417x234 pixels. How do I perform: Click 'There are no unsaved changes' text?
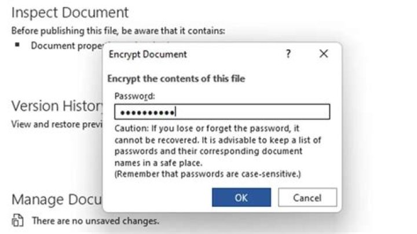[x=96, y=221]
